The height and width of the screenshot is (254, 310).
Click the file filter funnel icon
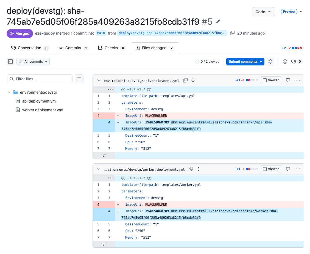79,79
